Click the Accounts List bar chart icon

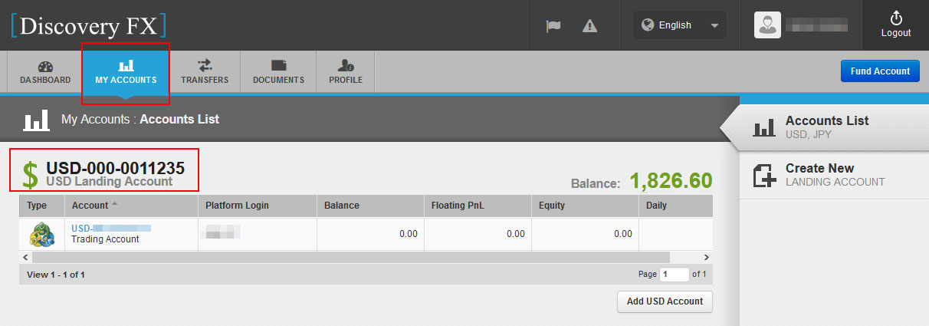click(x=764, y=127)
